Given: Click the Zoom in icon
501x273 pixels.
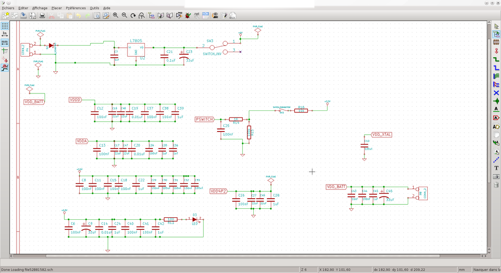Looking at the screenshot, I should pyautogui.click(x=115, y=16).
